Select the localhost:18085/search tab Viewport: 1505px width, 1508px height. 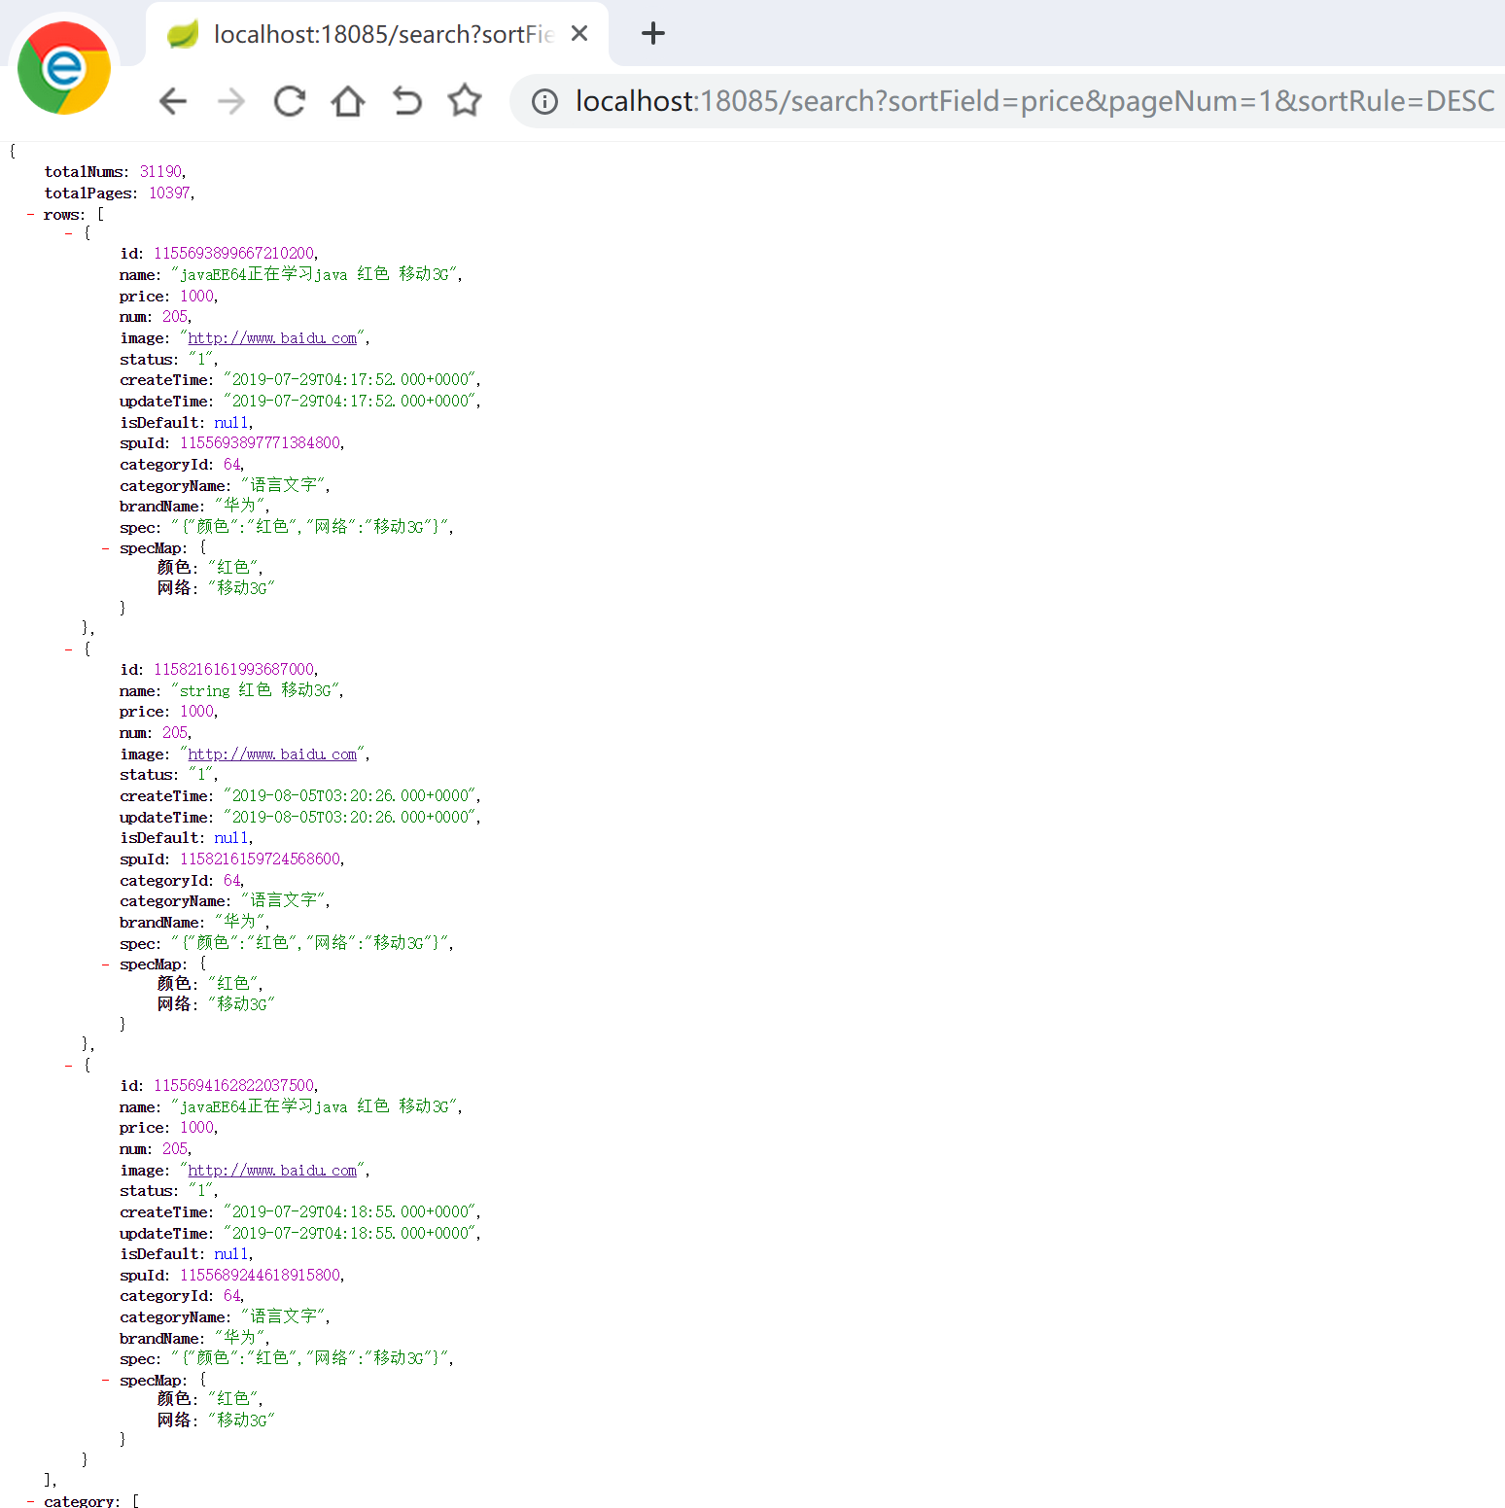pyautogui.click(x=377, y=34)
